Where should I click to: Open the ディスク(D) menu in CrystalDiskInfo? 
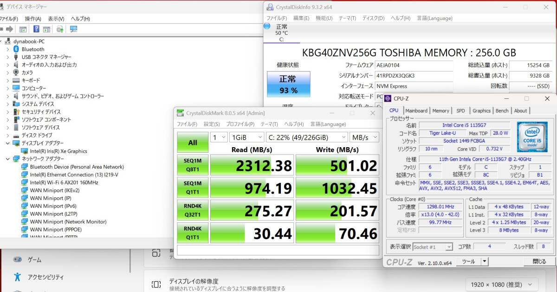pyautogui.click(x=373, y=18)
